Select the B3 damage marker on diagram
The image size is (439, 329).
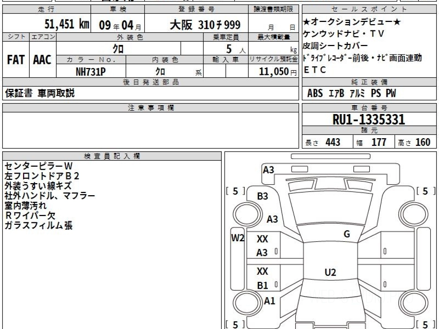(x=262, y=196)
